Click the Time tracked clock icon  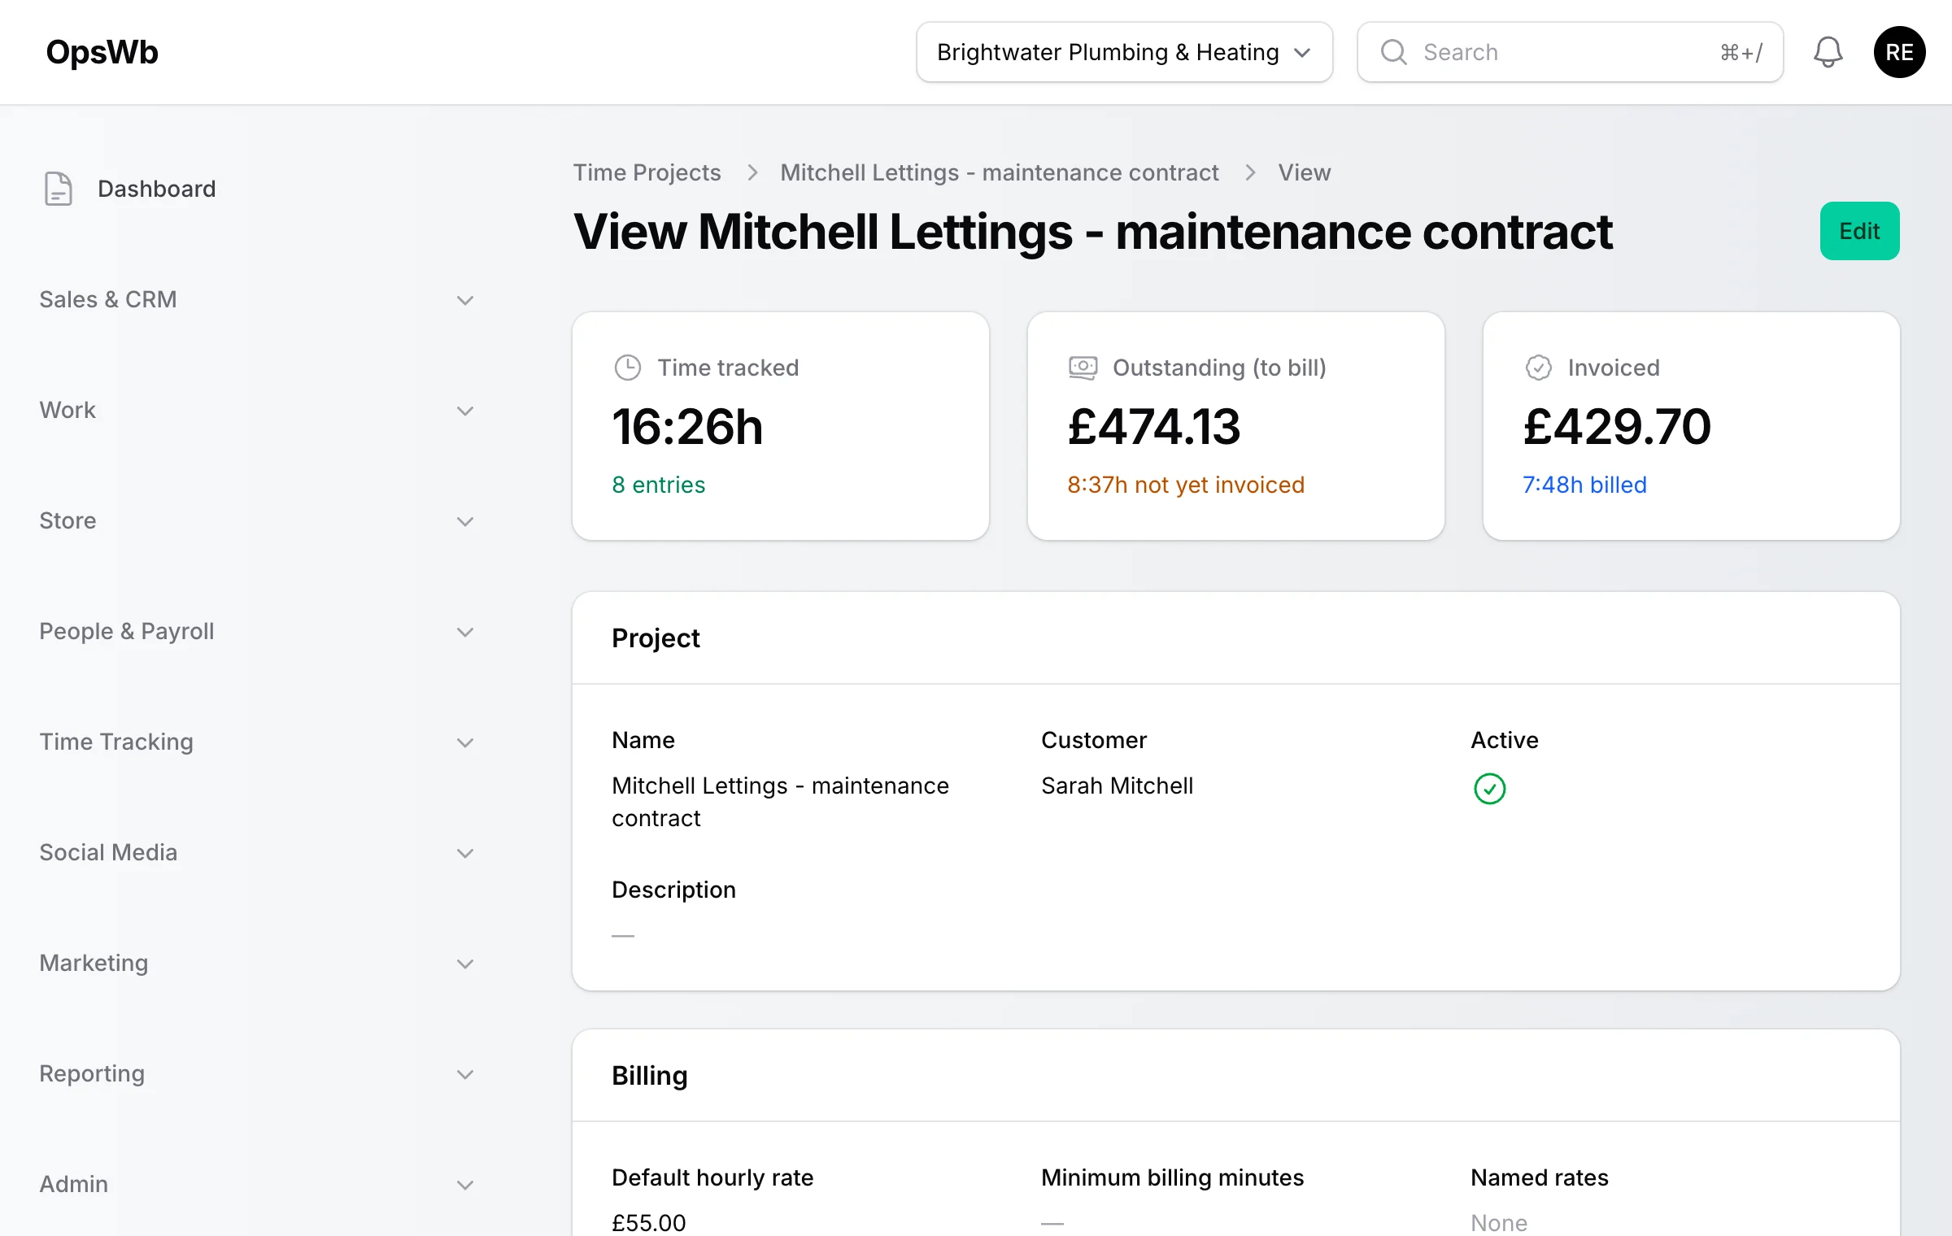tap(627, 368)
